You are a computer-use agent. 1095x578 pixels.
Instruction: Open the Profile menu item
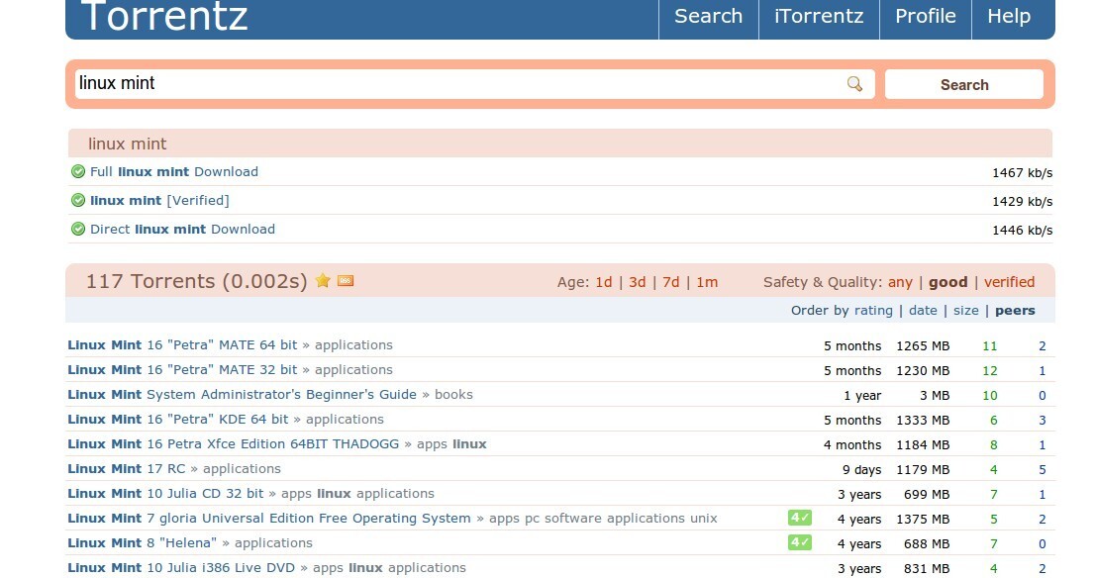925,17
